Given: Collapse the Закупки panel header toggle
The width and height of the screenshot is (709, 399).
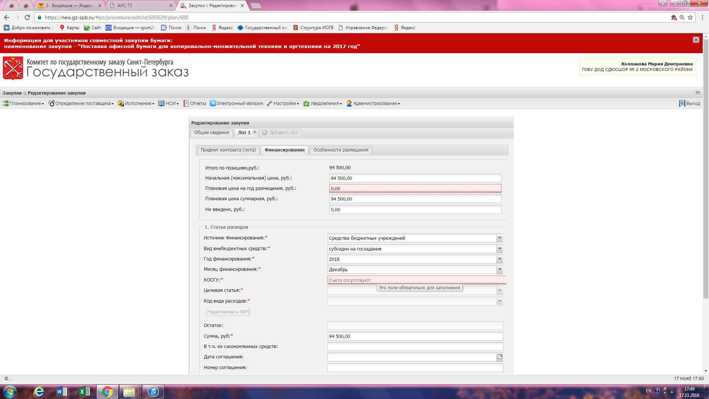Looking at the screenshot, I should [x=698, y=93].
